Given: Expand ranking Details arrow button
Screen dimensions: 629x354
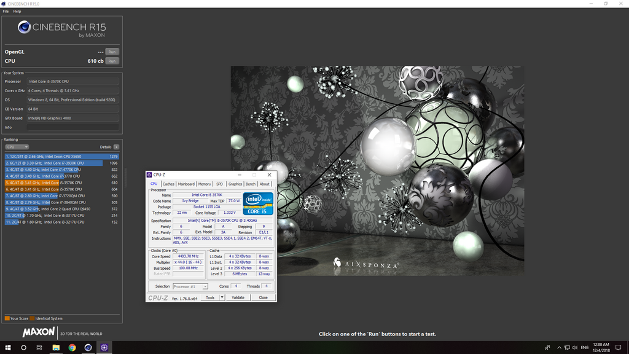Looking at the screenshot, I should [116, 147].
